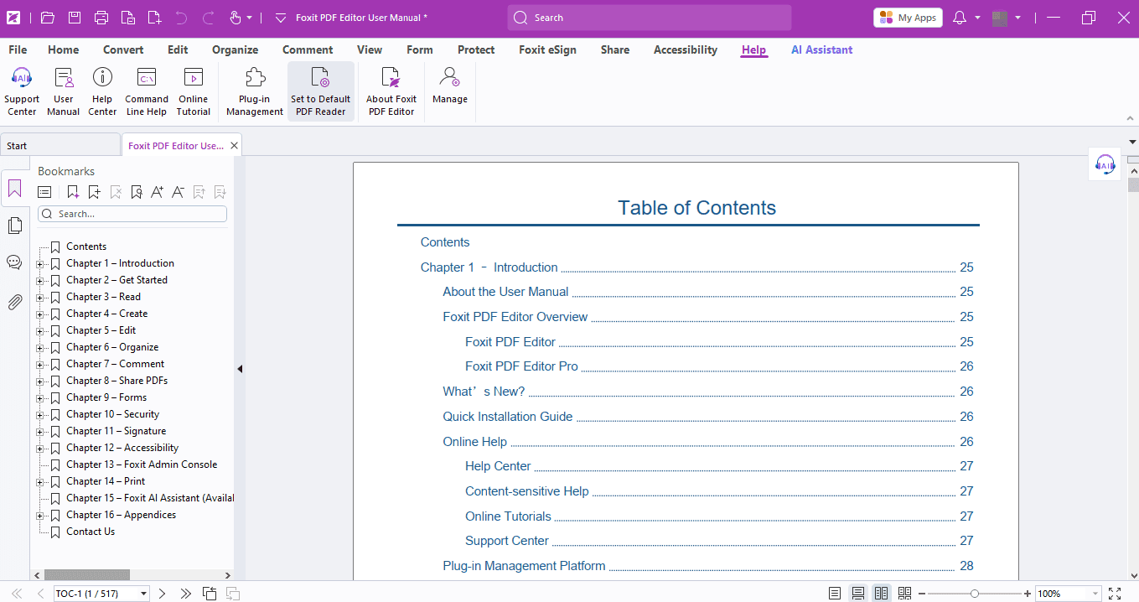
Task: Increase bookmark font size with the A+ icon
Action: pyautogui.click(x=157, y=192)
